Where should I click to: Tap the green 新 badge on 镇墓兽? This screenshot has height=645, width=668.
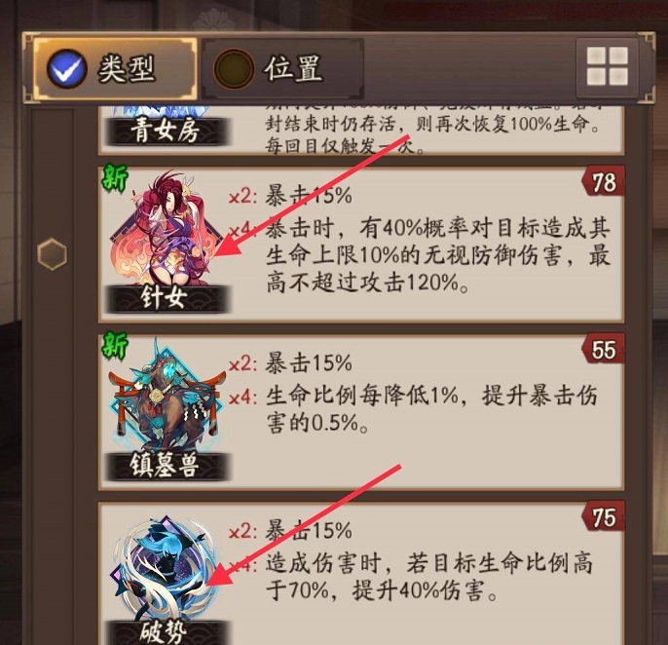coord(114,345)
